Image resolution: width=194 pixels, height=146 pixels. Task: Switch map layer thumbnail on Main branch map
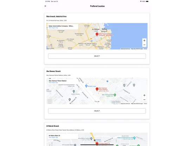click(50, 46)
